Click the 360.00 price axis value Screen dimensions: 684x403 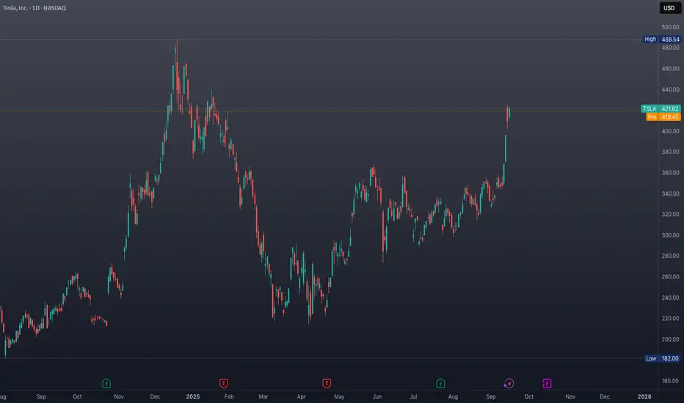671,172
